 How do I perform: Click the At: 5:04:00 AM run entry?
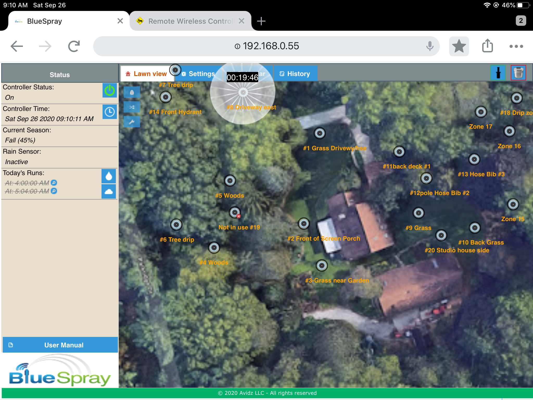click(27, 191)
